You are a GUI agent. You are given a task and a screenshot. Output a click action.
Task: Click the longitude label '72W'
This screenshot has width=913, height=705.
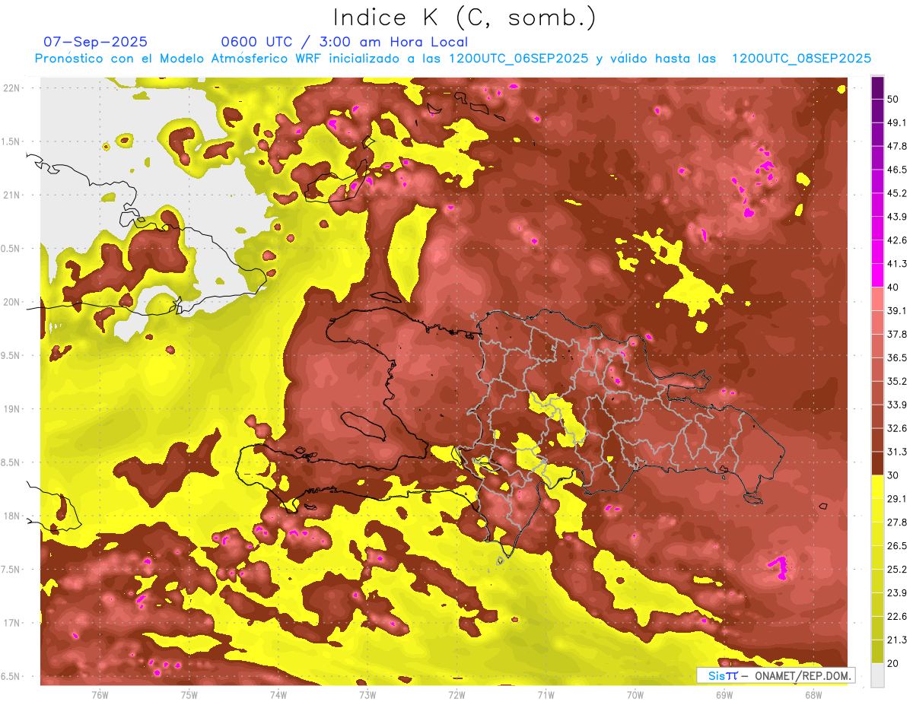456,694
